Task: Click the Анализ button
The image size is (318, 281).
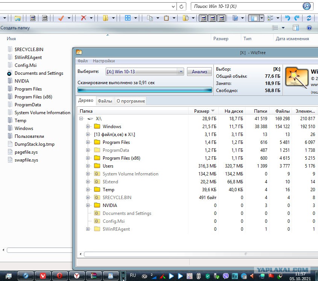Action: coord(199,72)
